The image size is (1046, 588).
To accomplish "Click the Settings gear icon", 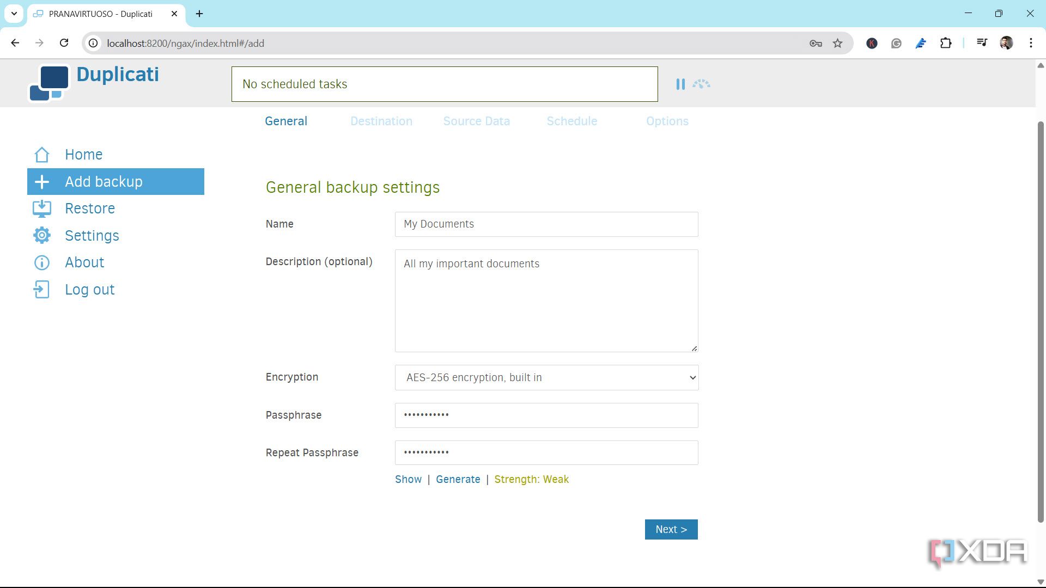I will [x=42, y=235].
